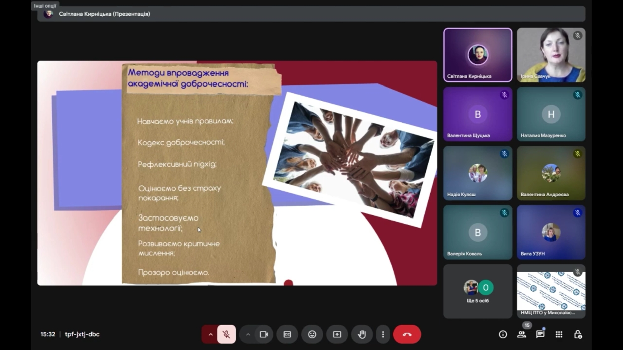Show the participants list icon
The image size is (623, 350).
pos(522,334)
